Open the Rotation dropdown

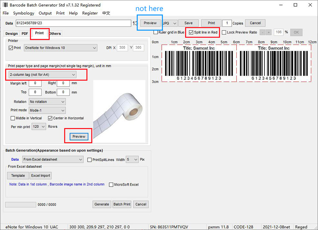47,102
